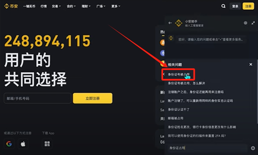This screenshot has width=258, height=155.
Task: Expand the 更多 dropdown menu
Action: tap(116, 6)
